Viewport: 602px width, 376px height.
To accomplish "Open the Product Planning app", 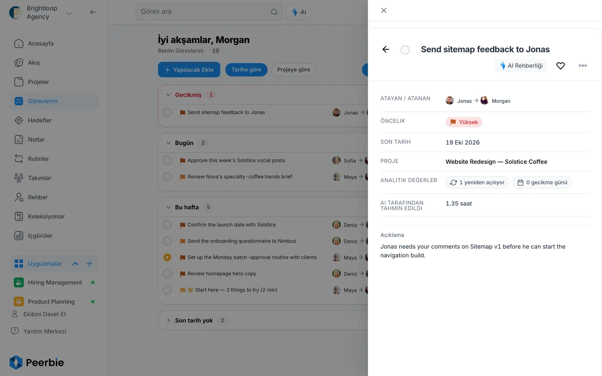I will point(54,301).
